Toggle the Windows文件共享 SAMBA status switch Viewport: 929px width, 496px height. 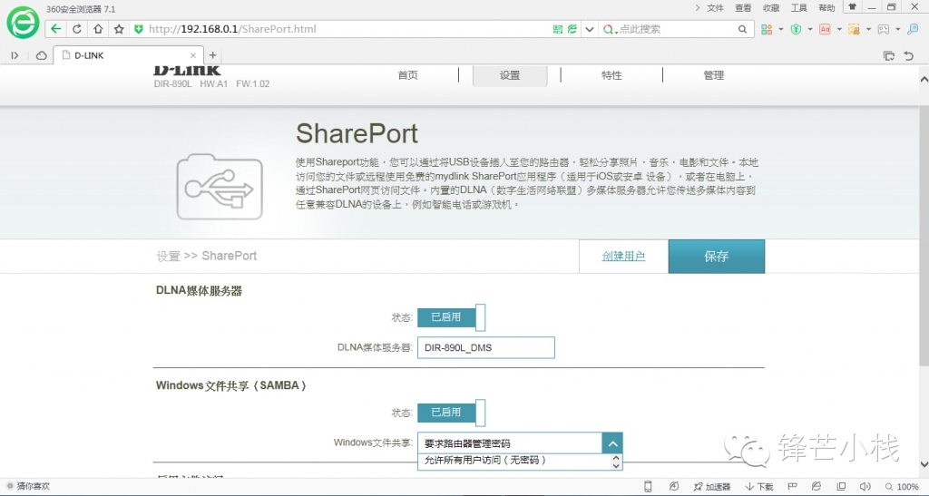click(452, 413)
